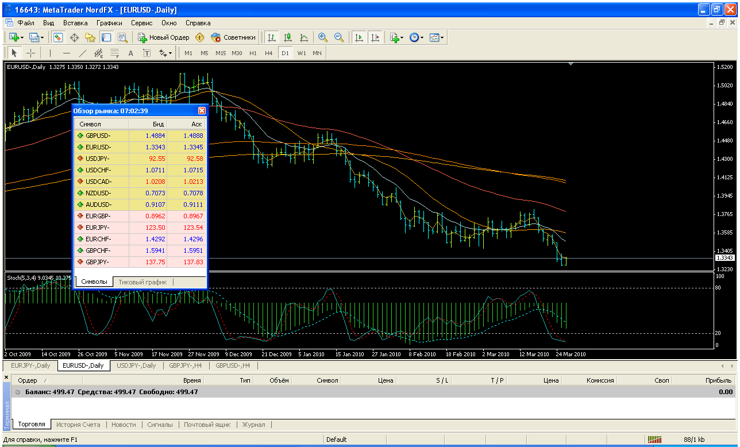Pick the horizontal line drawing tool
Viewport: 740px width, 447px height.
66,53
